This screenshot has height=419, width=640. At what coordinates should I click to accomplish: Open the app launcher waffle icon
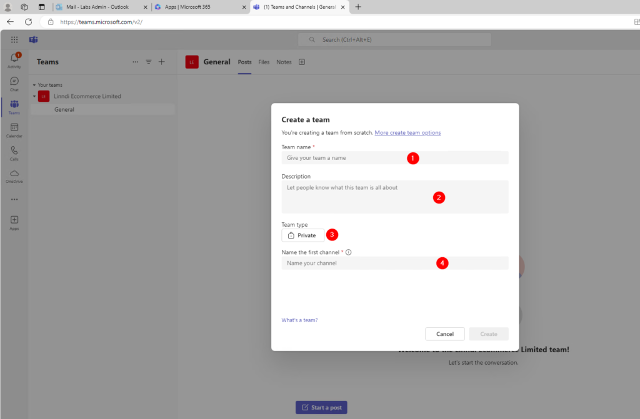pyautogui.click(x=14, y=39)
